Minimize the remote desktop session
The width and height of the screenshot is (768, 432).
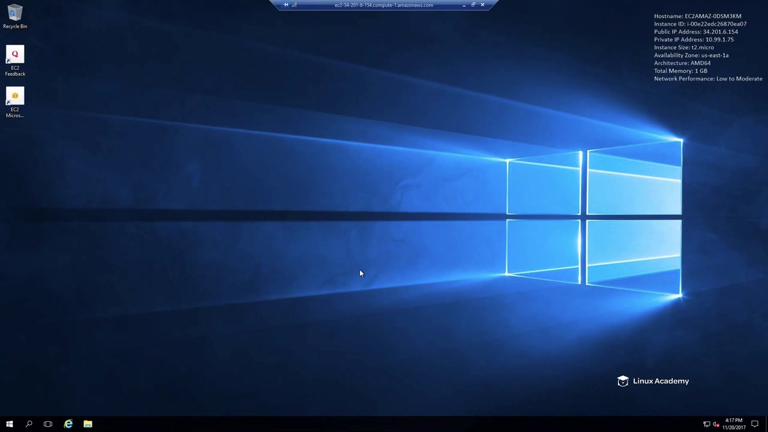coord(464,5)
